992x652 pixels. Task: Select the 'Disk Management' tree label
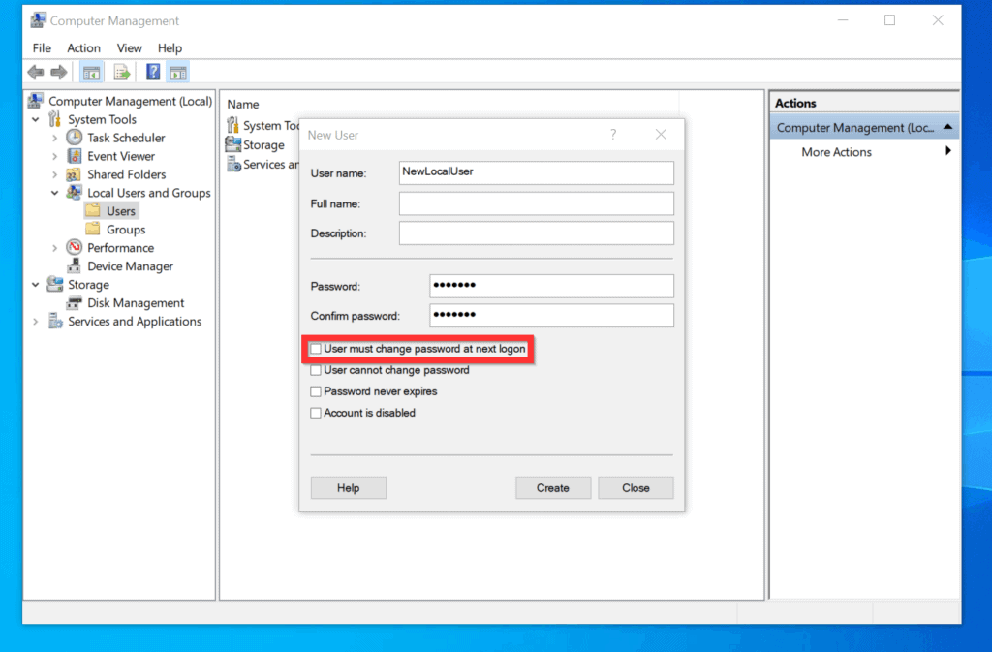(x=136, y=303)
